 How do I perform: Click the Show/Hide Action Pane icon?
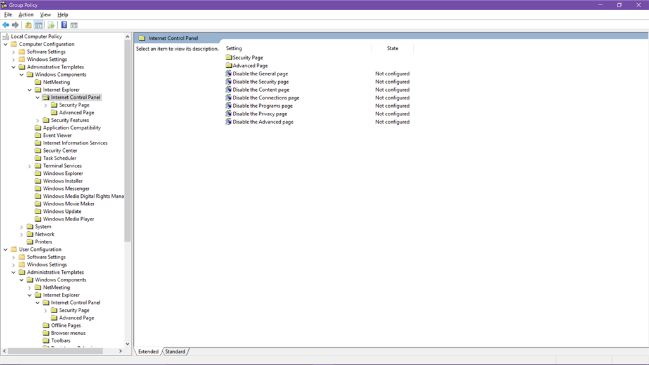74,25
